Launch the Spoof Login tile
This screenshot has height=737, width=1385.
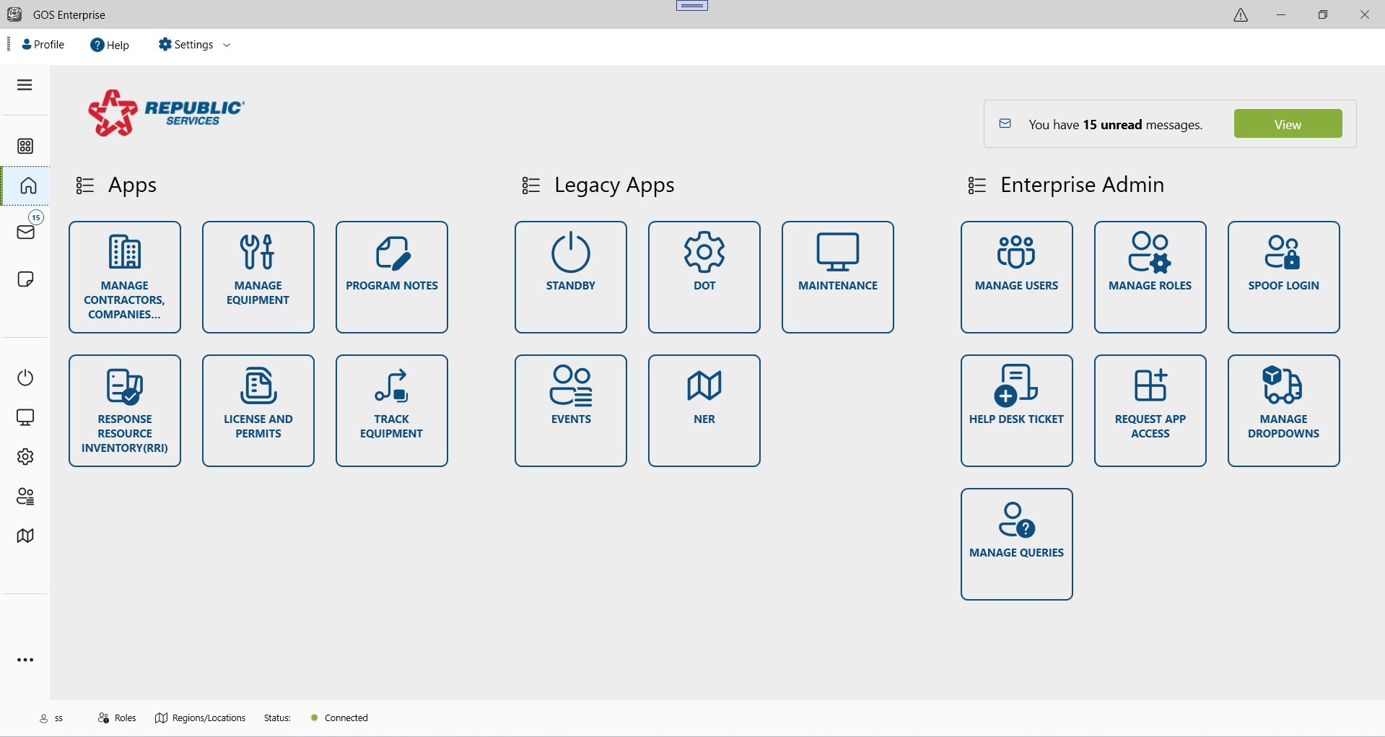click(x=1283, y=277)
